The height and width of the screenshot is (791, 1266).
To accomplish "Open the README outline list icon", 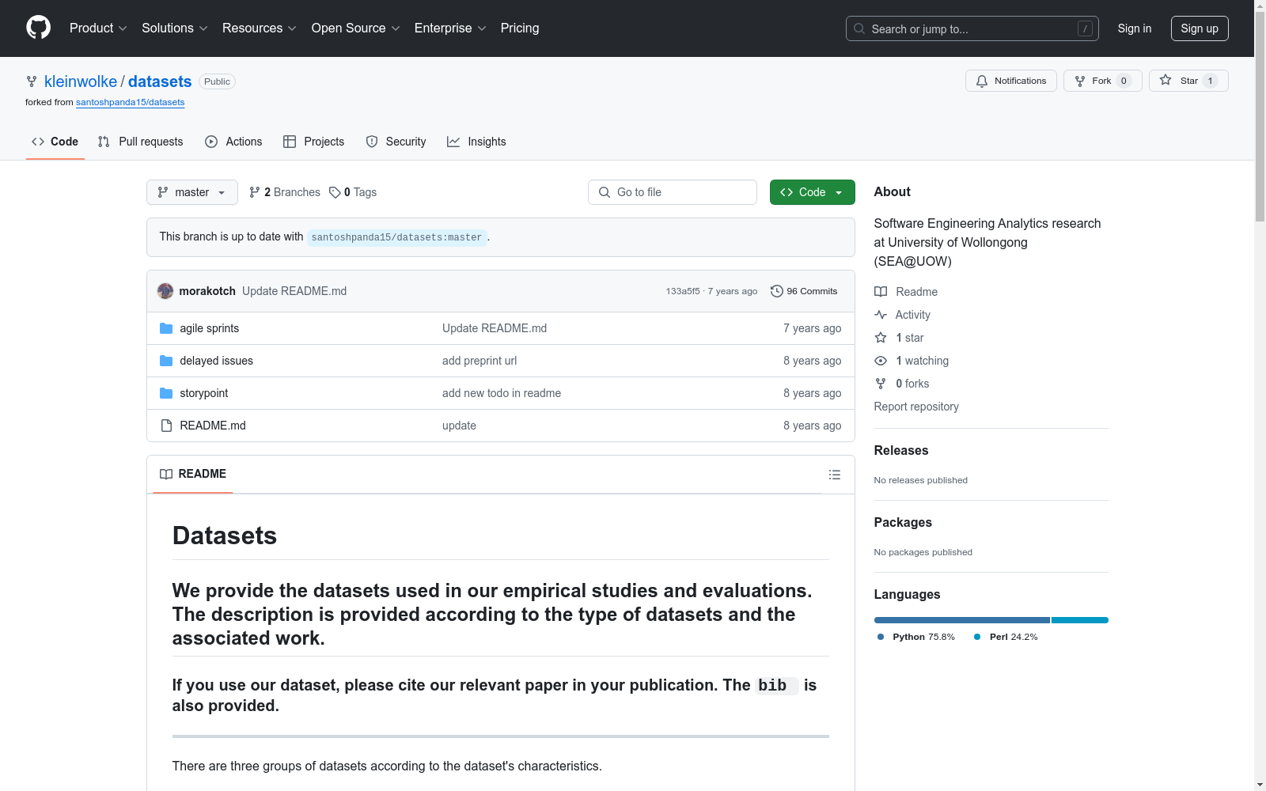I will [x=834, y=475].
